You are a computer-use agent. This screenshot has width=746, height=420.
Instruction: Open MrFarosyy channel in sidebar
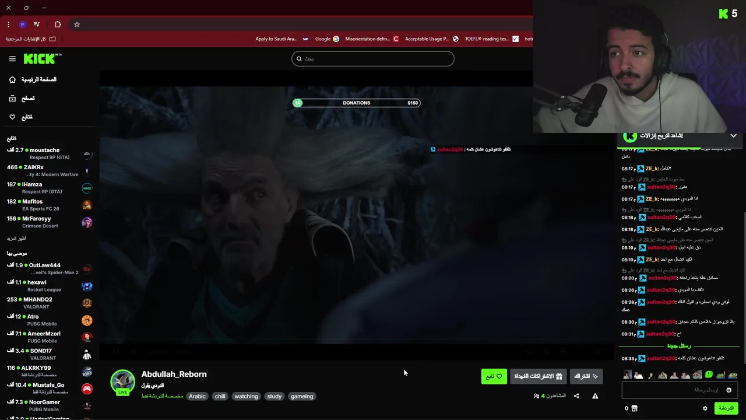(x=49, y=222)
